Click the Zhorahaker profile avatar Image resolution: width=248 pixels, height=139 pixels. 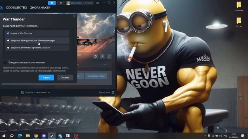[x=68, y=3]
